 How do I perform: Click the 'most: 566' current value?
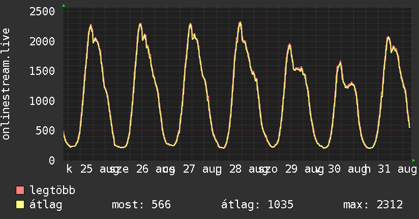141,205
